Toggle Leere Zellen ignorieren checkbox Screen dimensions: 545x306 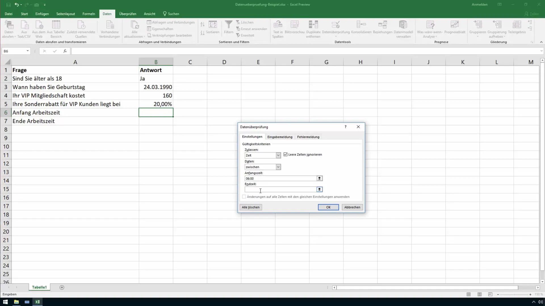coord(286,154)
